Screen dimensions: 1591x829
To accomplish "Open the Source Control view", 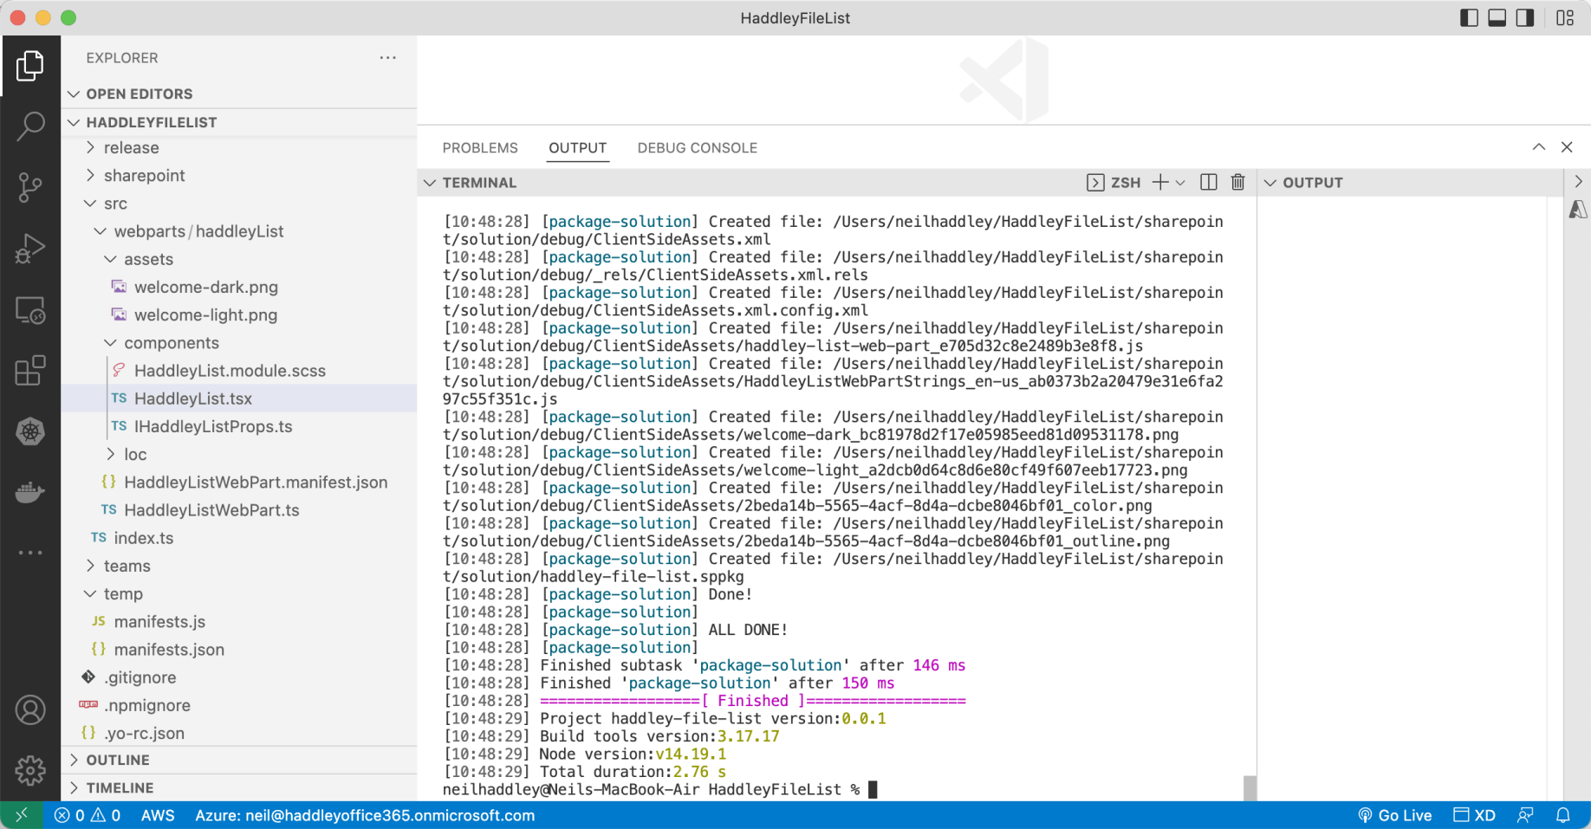I will click(x=30, y=187).
